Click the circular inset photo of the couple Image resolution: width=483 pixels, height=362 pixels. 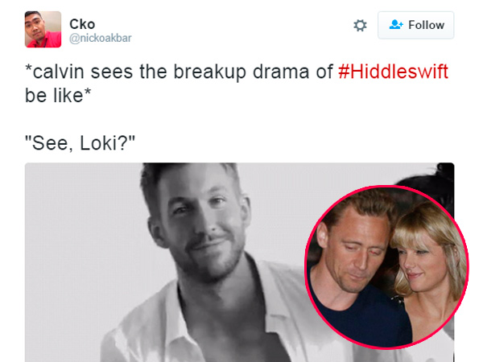pyautogui.click(x=386, y=266)
